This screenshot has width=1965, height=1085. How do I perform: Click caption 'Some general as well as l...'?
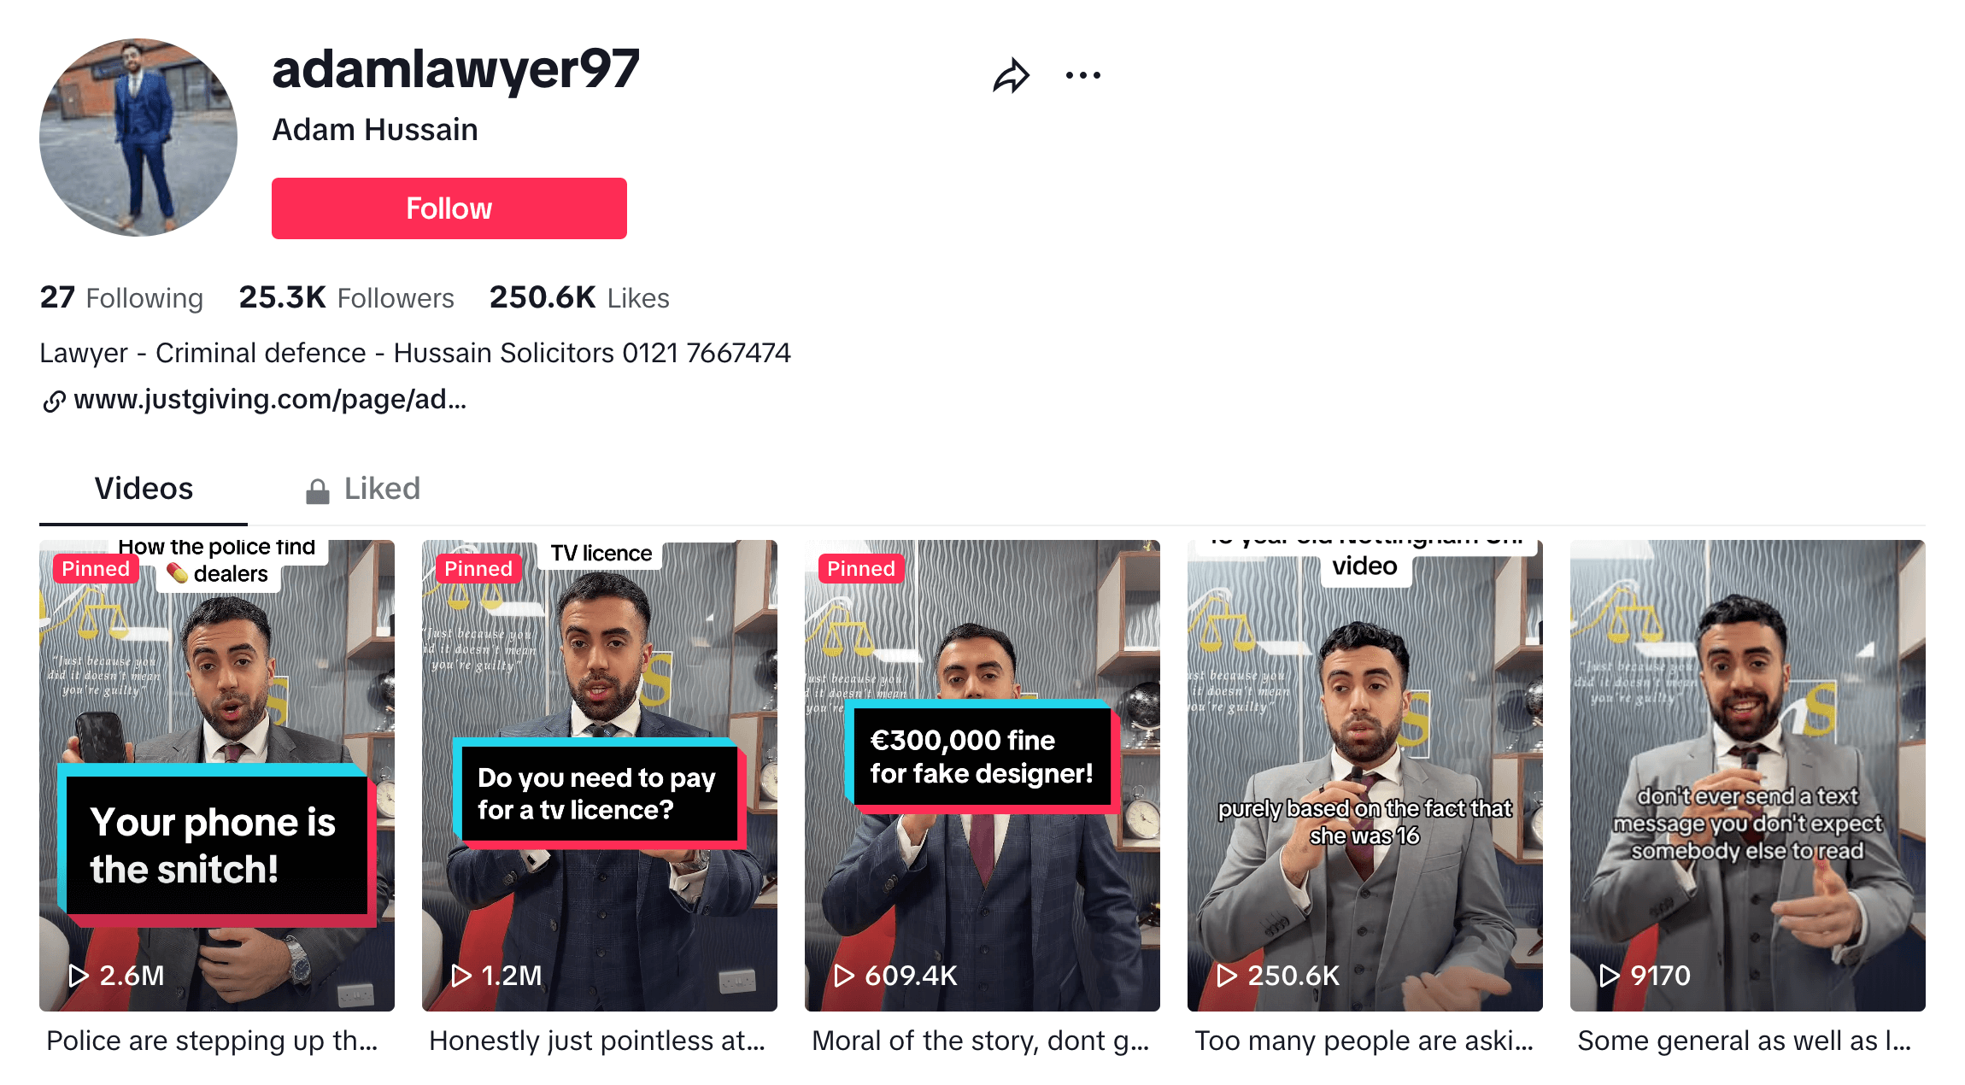pyautogui.click(x=1745, y=1041)
